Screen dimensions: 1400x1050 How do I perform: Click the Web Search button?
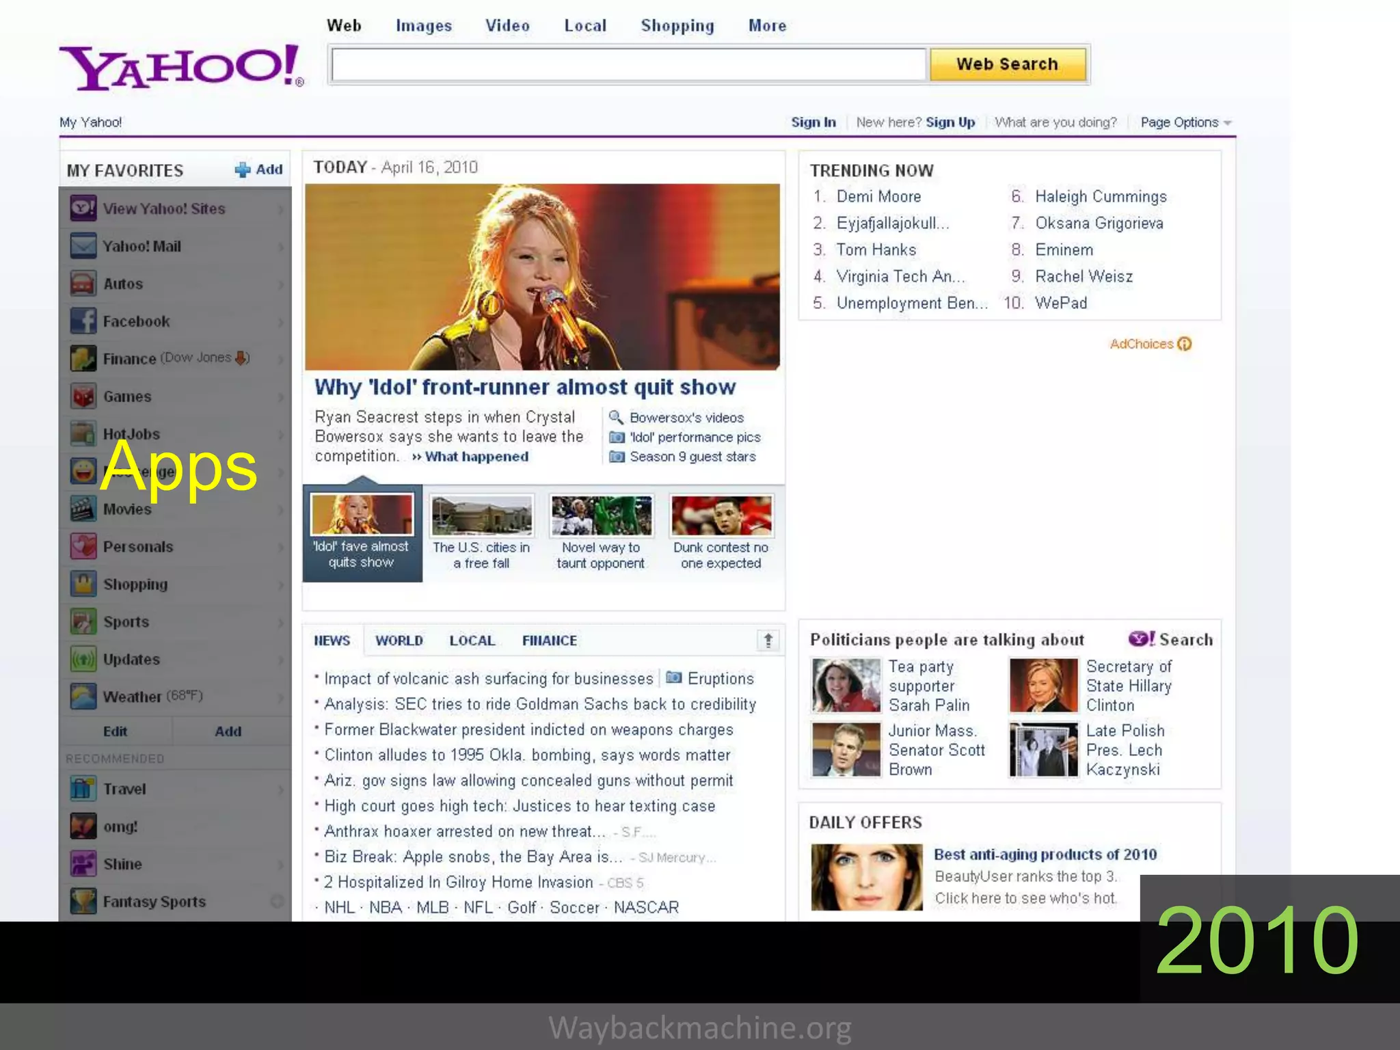pyautogui.click(x=1008, y=64)
